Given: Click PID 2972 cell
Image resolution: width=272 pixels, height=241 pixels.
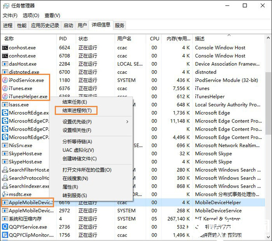Looking at the screenshot, I should (x=64, y=211).
